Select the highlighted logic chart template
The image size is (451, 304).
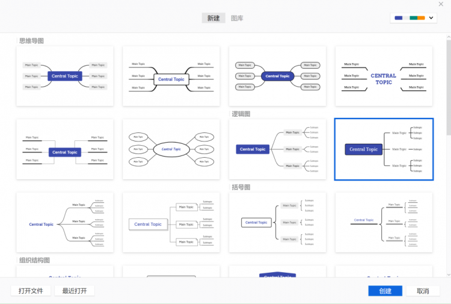point(384,149)
